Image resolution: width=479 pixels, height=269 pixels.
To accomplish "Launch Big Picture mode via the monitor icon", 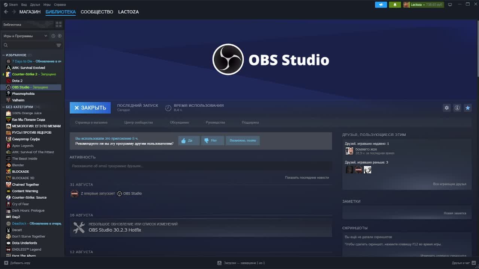I will (450, 4).
